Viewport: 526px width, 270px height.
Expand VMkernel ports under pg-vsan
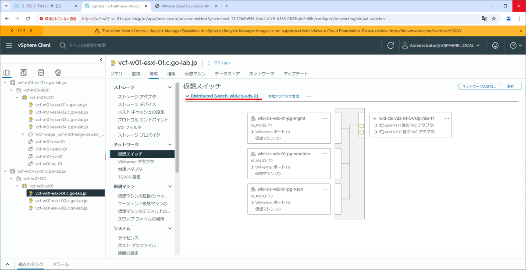(x=252, y=202)
